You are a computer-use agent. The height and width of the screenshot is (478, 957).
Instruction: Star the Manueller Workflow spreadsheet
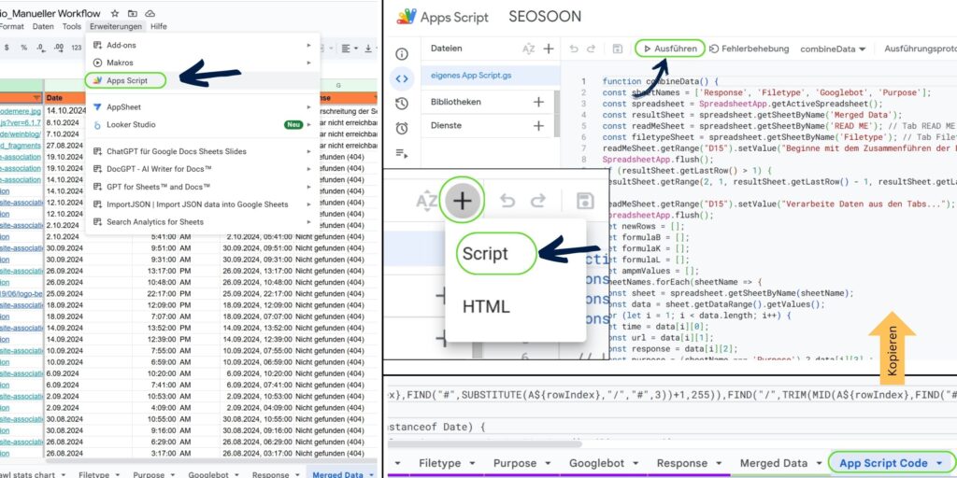tap(115, 13)
